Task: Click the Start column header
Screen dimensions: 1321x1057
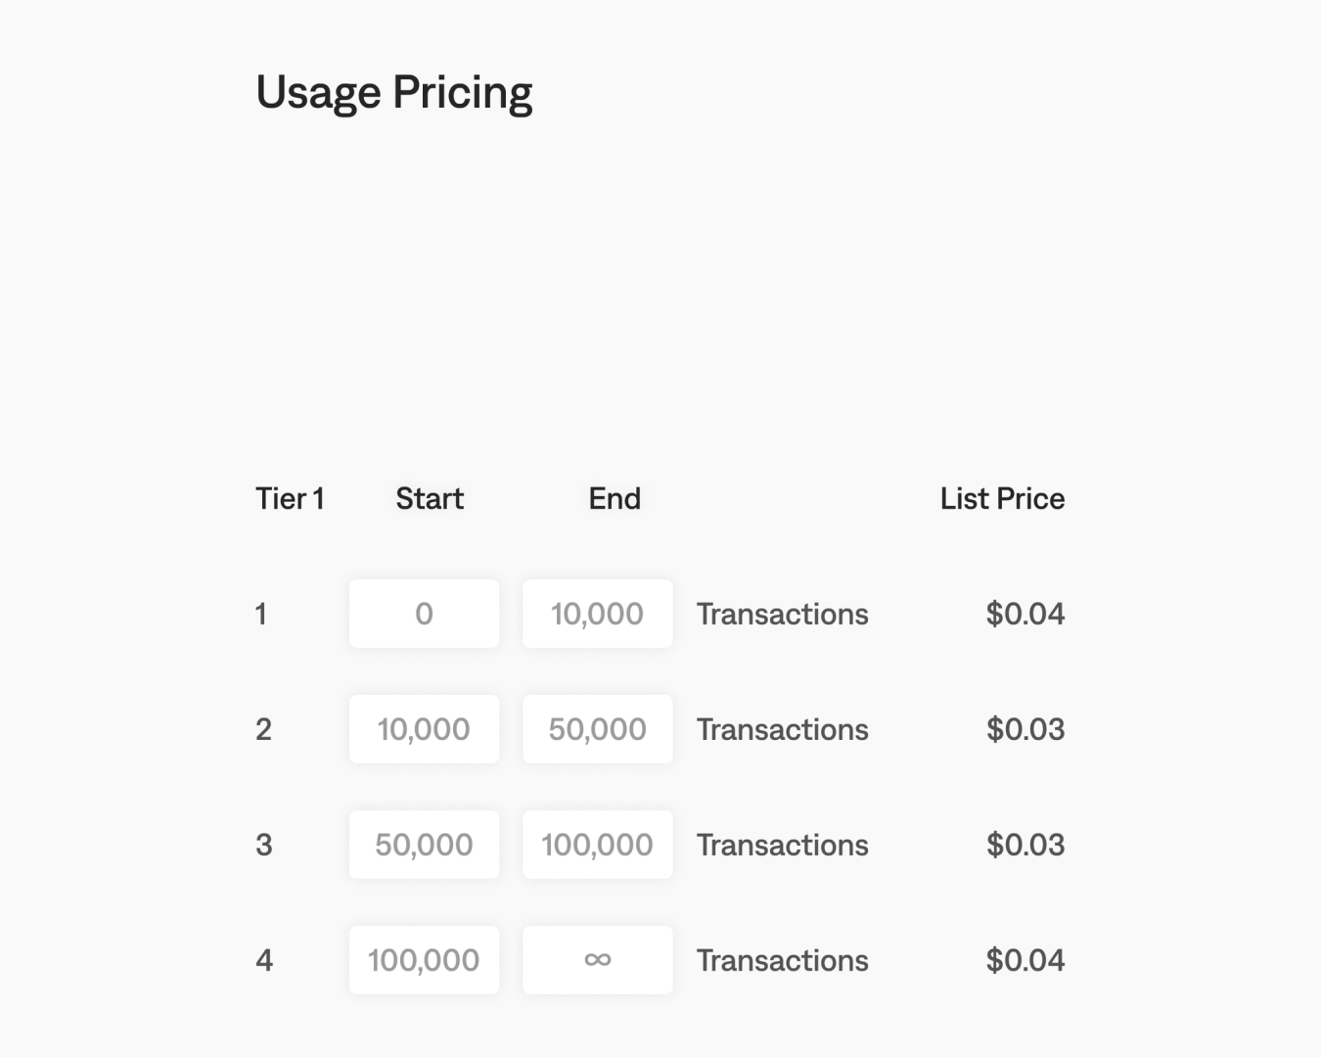Action: pyautogui.click(x=430, y=498)
